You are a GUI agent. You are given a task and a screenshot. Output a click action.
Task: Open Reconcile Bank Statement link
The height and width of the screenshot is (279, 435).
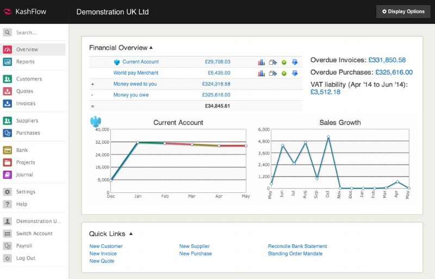[297, 246]
